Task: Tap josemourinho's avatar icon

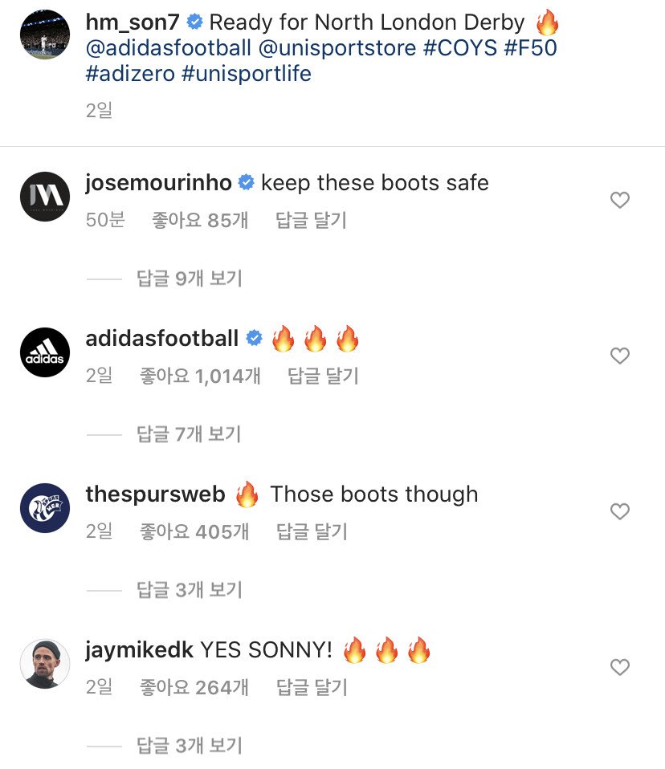Action: 44,197
